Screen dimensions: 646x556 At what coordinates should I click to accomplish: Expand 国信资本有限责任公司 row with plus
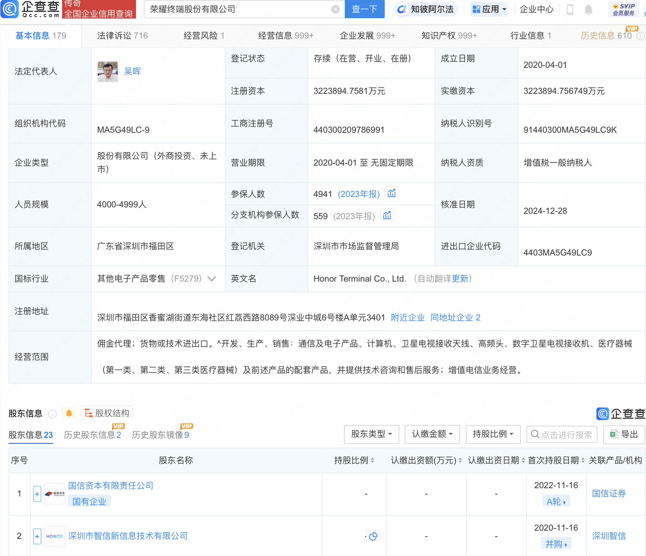coord(37,494)
